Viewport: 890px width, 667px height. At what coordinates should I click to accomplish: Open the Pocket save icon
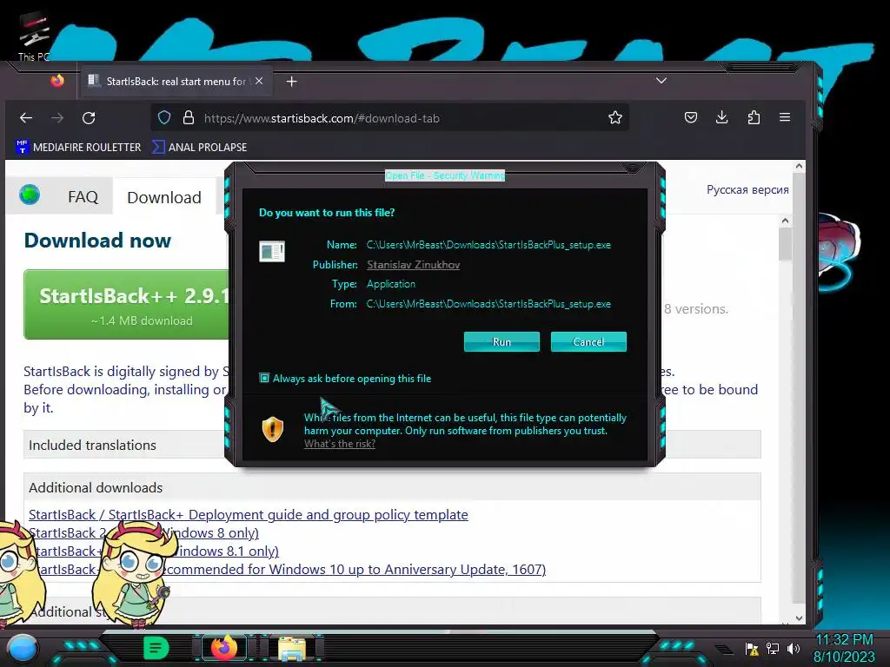click(x=691, y=117)
